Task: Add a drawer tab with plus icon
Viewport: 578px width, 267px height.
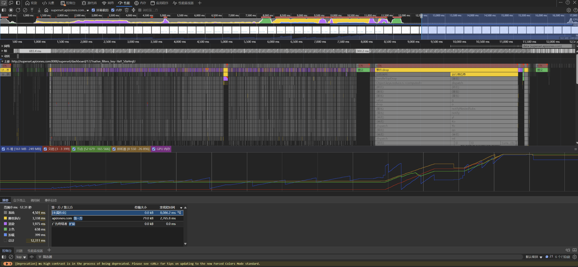Action: click(x=49, y=250)
